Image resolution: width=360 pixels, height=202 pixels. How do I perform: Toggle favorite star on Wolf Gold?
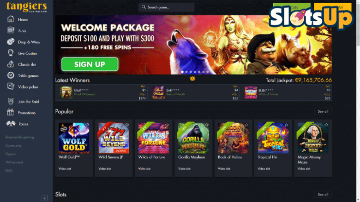87,125
